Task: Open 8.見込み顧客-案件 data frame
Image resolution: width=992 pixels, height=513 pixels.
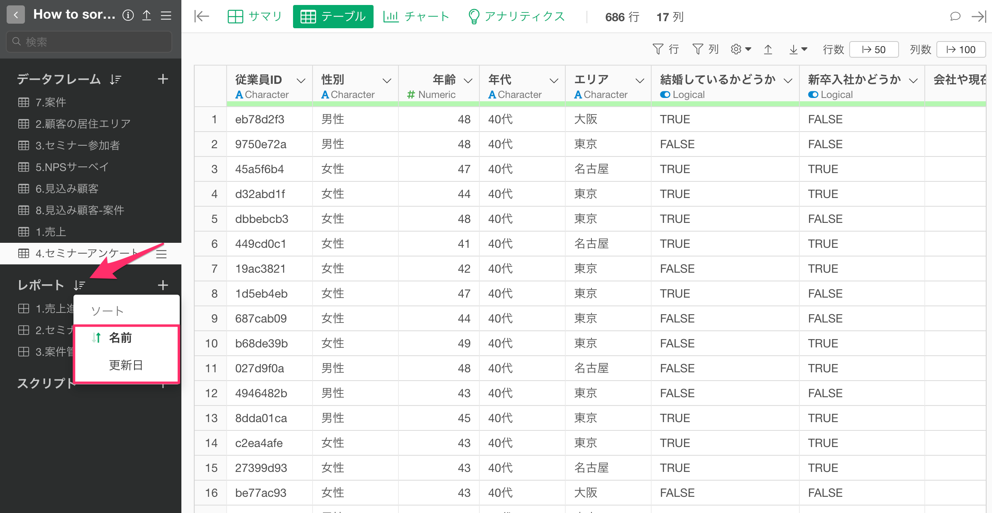Action: (x=90, y=210)
